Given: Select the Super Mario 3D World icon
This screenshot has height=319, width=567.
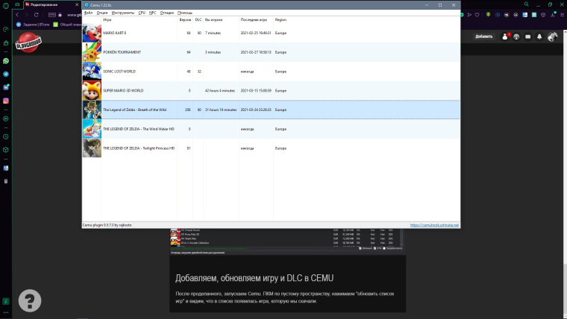Looking at the screenshot, I should (92, 90).
